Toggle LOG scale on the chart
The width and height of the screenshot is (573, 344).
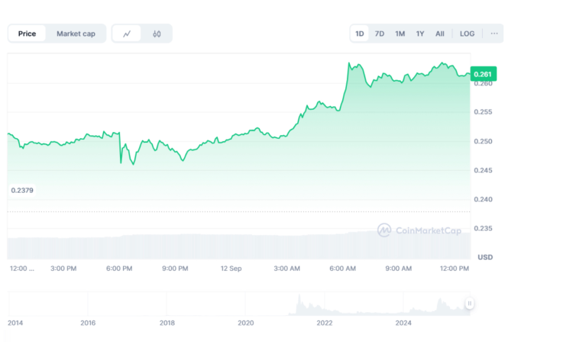click(467, 34)
